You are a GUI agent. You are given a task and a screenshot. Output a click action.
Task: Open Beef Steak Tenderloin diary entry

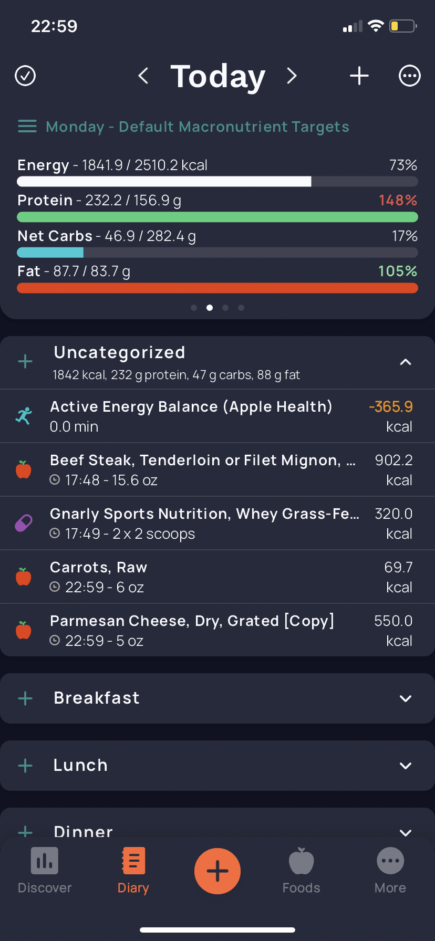click(x=217, y=470)
